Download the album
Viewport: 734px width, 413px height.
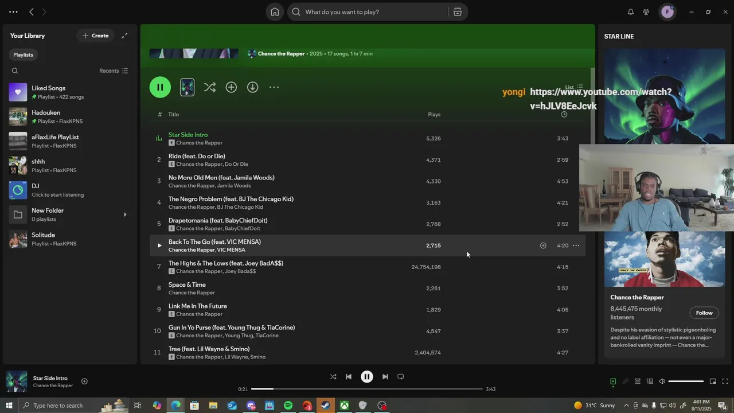point(253,87)
